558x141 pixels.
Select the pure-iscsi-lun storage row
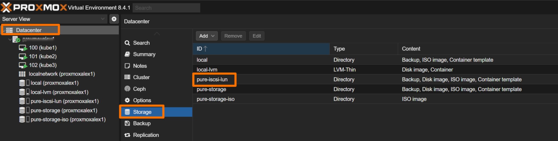coord(212,80)
